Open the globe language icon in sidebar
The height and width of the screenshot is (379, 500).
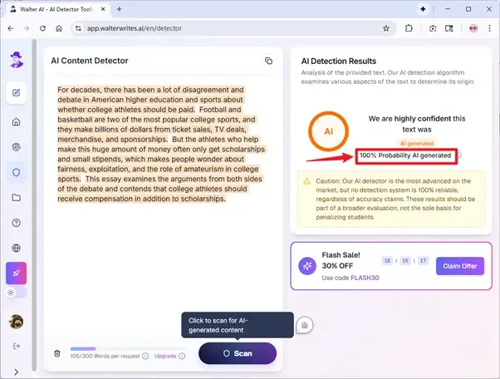(17, 248)
